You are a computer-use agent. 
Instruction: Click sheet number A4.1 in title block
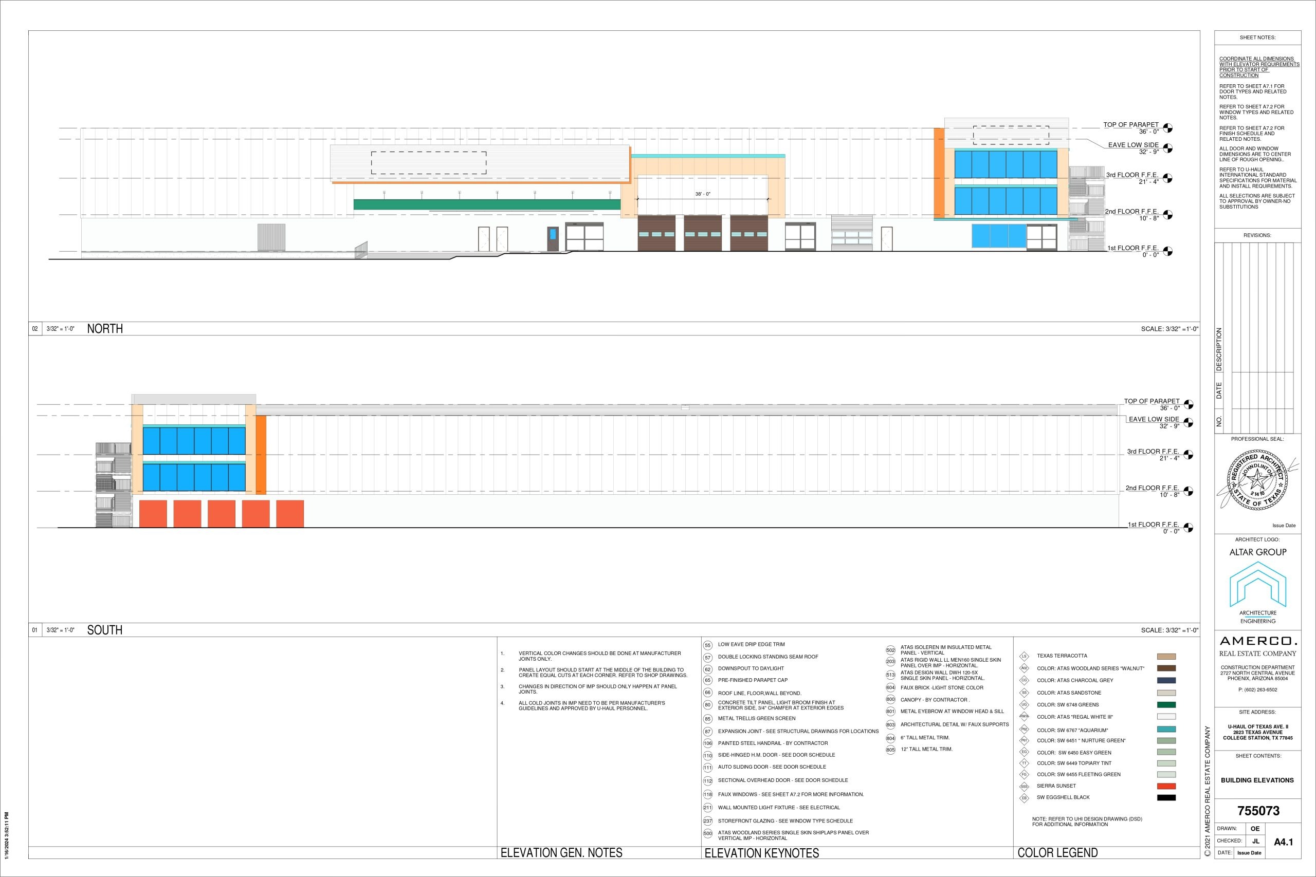coord(1283,842)
